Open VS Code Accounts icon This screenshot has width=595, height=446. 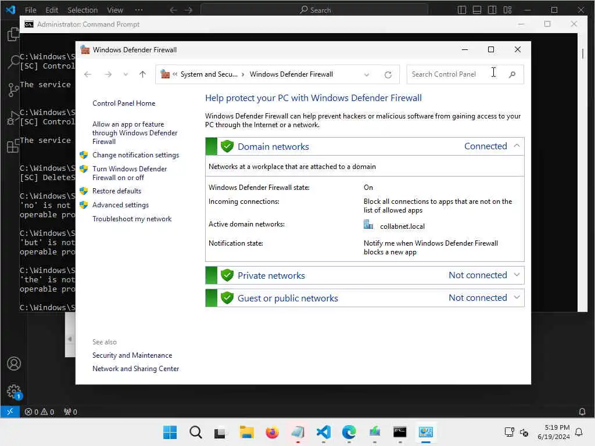pyautogui.click(x=14, y=364)
